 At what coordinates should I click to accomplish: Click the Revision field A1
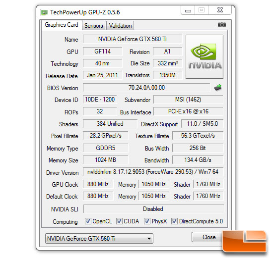(x=167, y=52)
